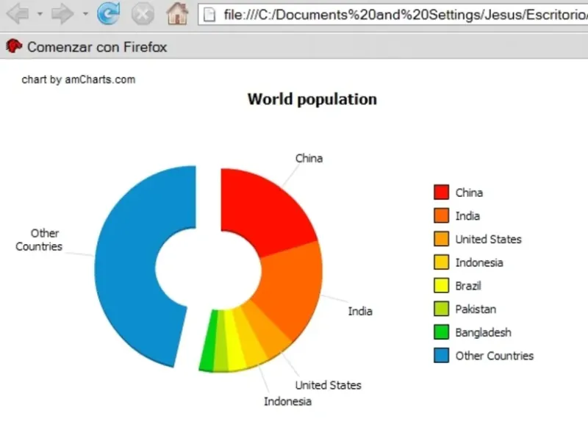Screen dimensions: 588x441
Task: Click the Stop loading button
Action: (x=143, y=14)
